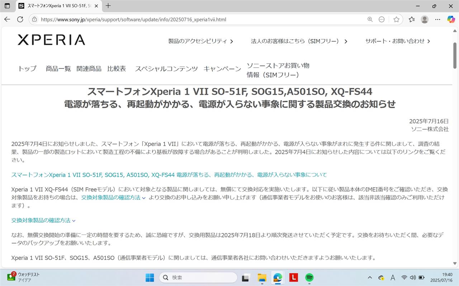Open Task View on the taskbar
This screenshot has height=286, width=459.
point(246,277)
